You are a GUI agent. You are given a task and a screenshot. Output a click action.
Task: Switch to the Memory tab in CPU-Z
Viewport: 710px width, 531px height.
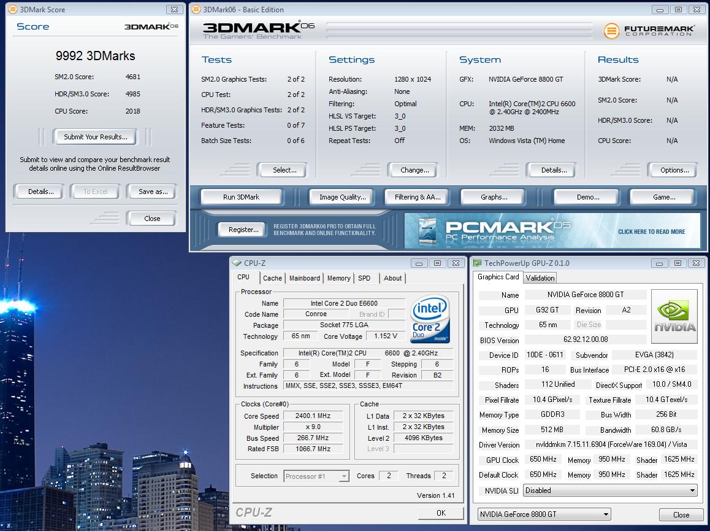[338, 278]
